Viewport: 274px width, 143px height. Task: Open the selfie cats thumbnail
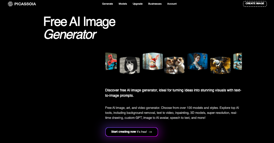tap(174, 65)
